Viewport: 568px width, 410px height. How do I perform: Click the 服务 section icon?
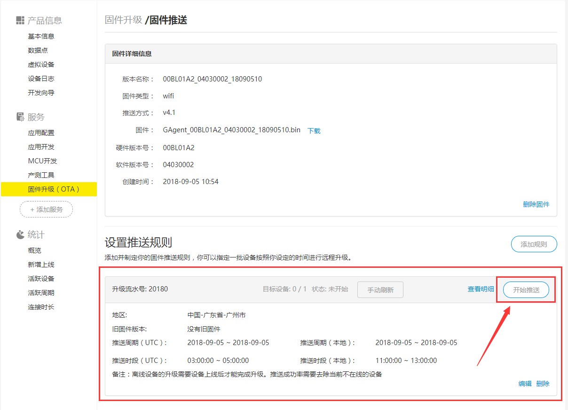click(x=20, y=117)
